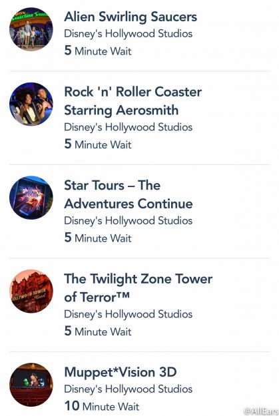This screenshot has height=416, width=279.
Task: Select Rock 'n' Roller Coaster Starring Aerosmith title
Action: [x=133, y=101]
